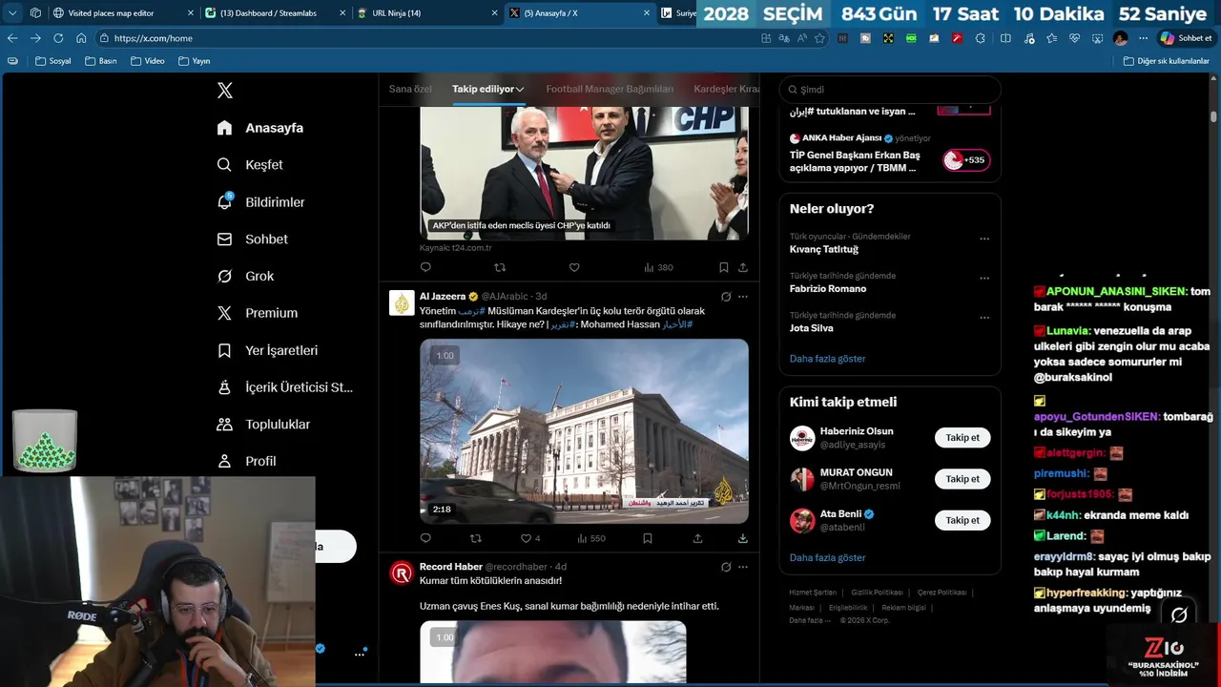Open Hizmet Şartları footer link
Image resolution: width=1221 pixels, height=687 pixels.
pos(813,593)
